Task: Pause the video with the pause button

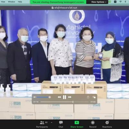Action: coord(64,97)
